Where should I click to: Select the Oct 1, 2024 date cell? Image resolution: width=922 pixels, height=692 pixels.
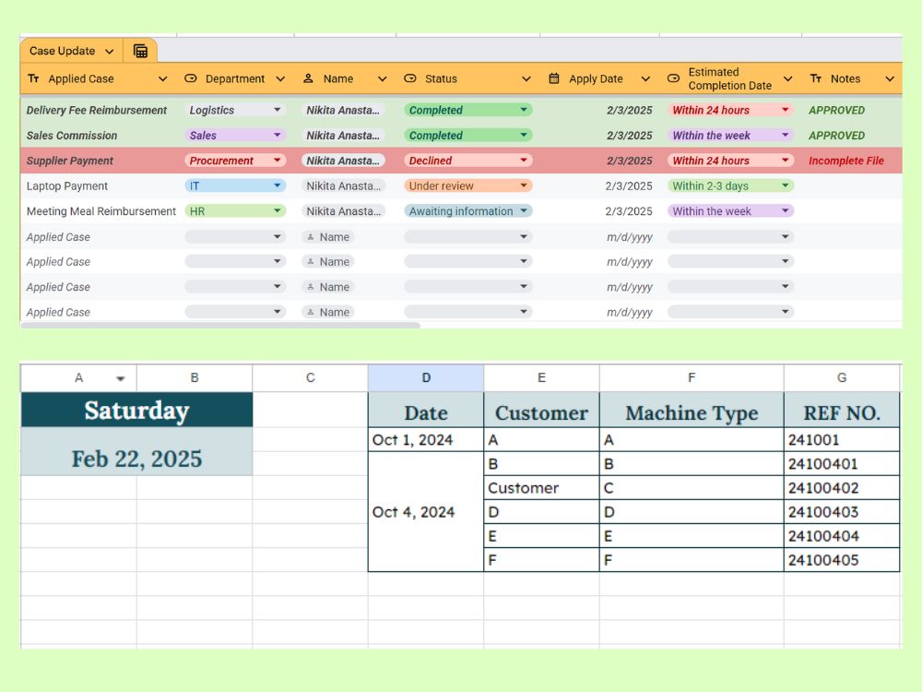[x=426, y=439]
